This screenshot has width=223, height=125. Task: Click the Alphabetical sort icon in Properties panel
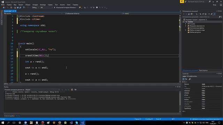click(x=186, y=79)
